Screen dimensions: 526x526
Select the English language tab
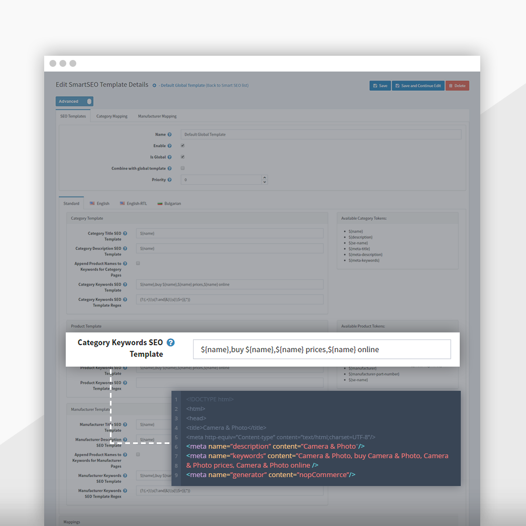pos(99,204)
